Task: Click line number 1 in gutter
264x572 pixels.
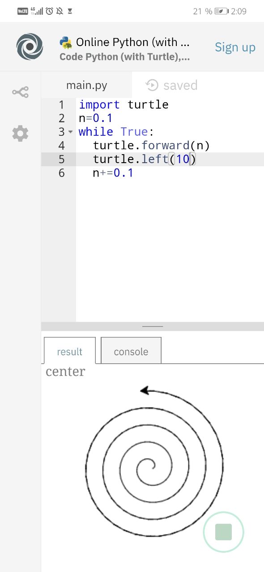Action: click(61, 105)
